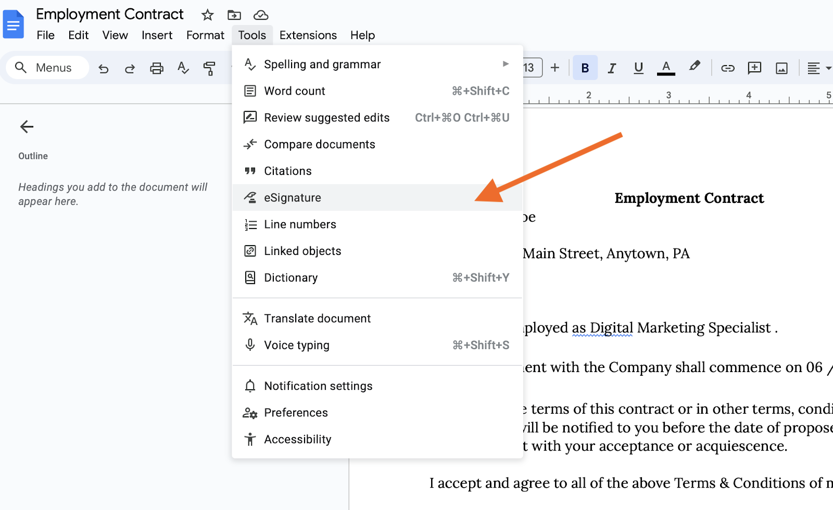Open the Extensions menu
The image size is (833, 510).
[x=308, y=35]
